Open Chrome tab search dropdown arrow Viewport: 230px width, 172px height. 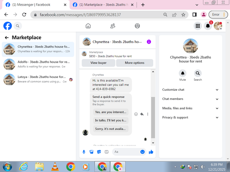[x=197, y=5]
